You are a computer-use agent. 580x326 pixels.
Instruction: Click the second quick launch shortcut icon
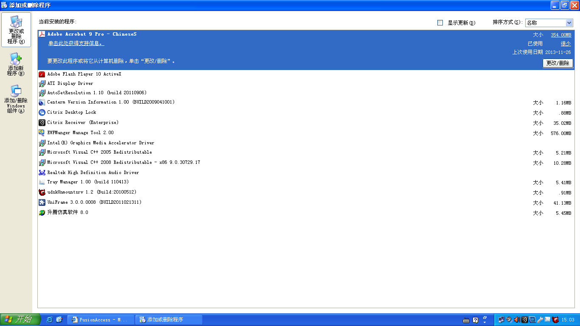(59, 320)
